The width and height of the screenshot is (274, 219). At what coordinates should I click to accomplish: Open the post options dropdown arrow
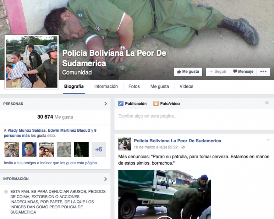click(x=268, y=140)
